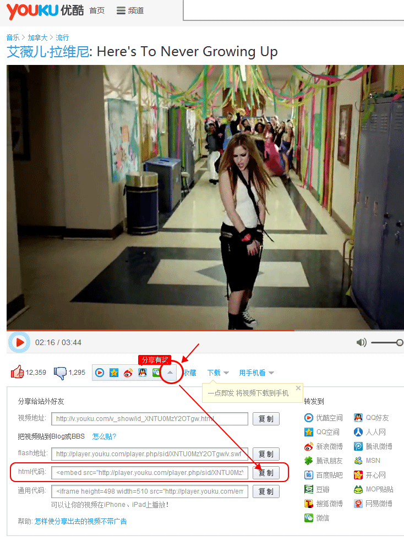Viewport: 404px width, 541px height.
Task: Forward to QQ空间
Action: pyautogui.click(x=321, y=432)
